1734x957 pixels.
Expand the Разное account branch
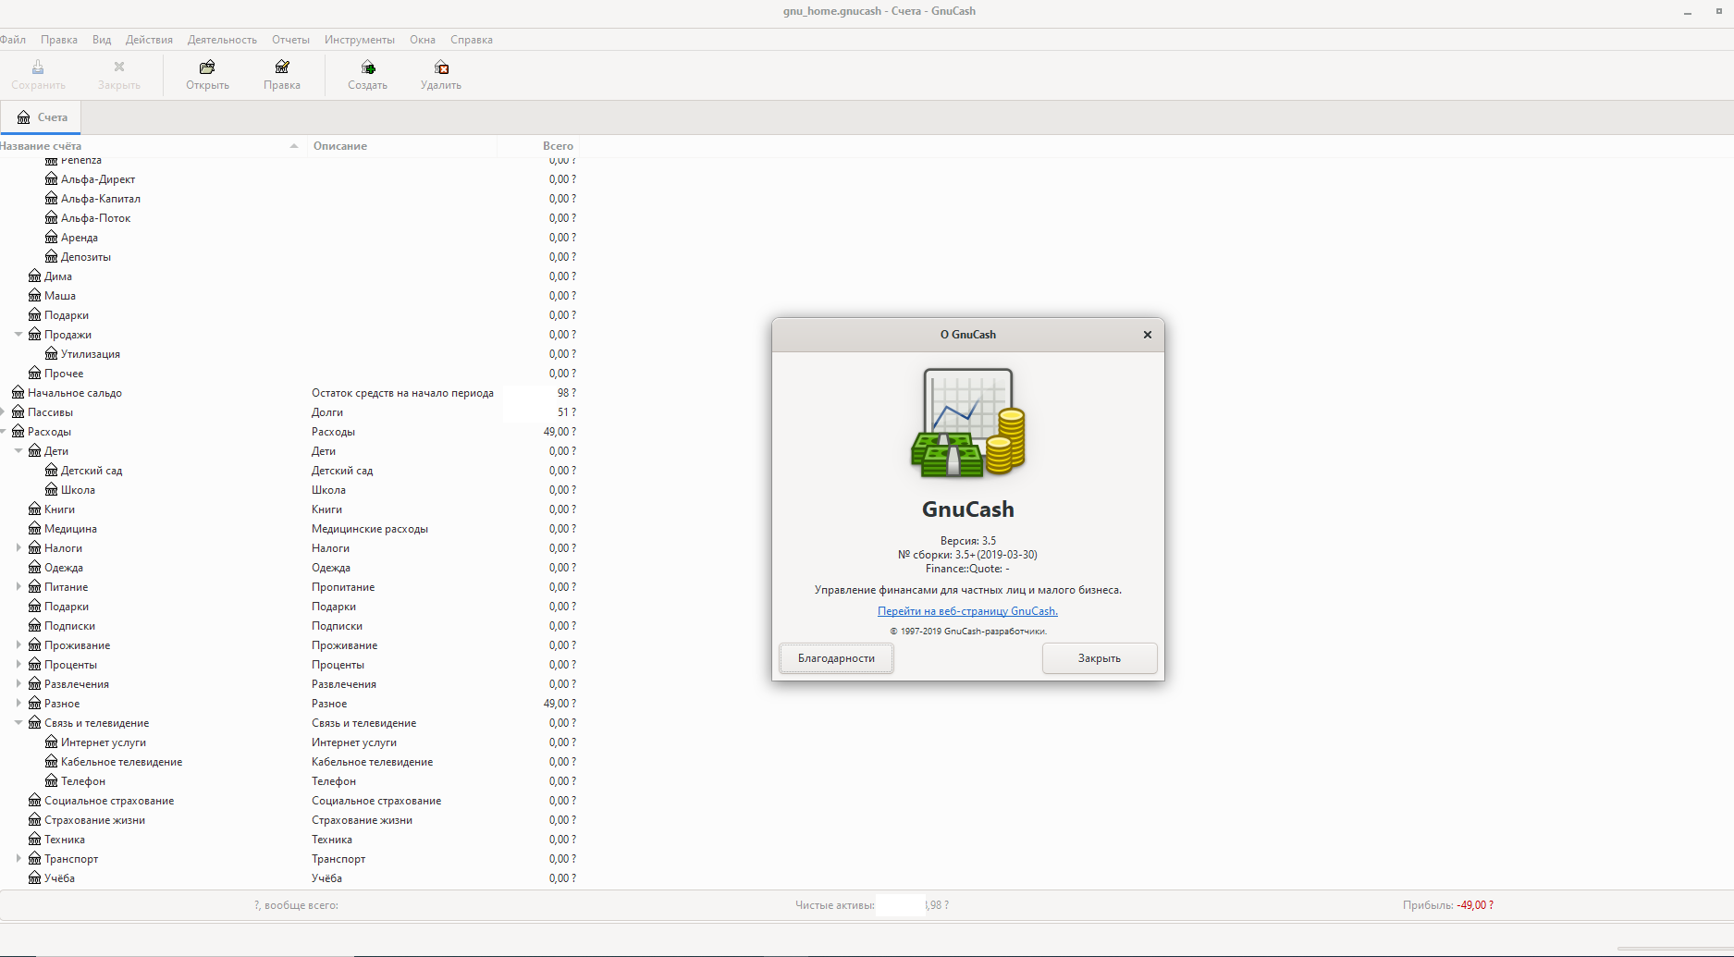coord(18,704)
